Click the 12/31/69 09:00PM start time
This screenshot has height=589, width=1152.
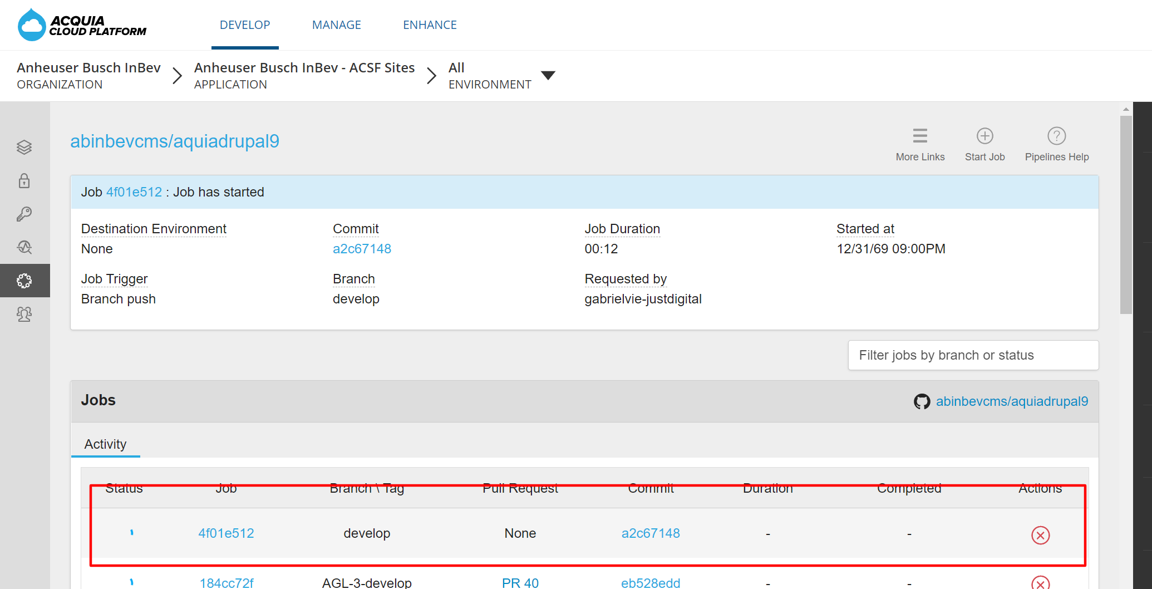891,249
